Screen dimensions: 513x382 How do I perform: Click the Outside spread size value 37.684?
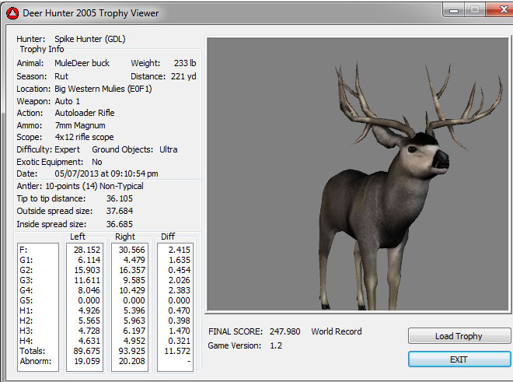[119, 211]
